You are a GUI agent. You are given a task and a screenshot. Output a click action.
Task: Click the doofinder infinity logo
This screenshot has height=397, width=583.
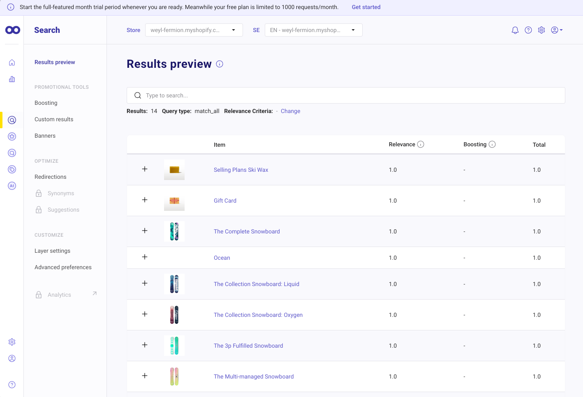point(12,30)
